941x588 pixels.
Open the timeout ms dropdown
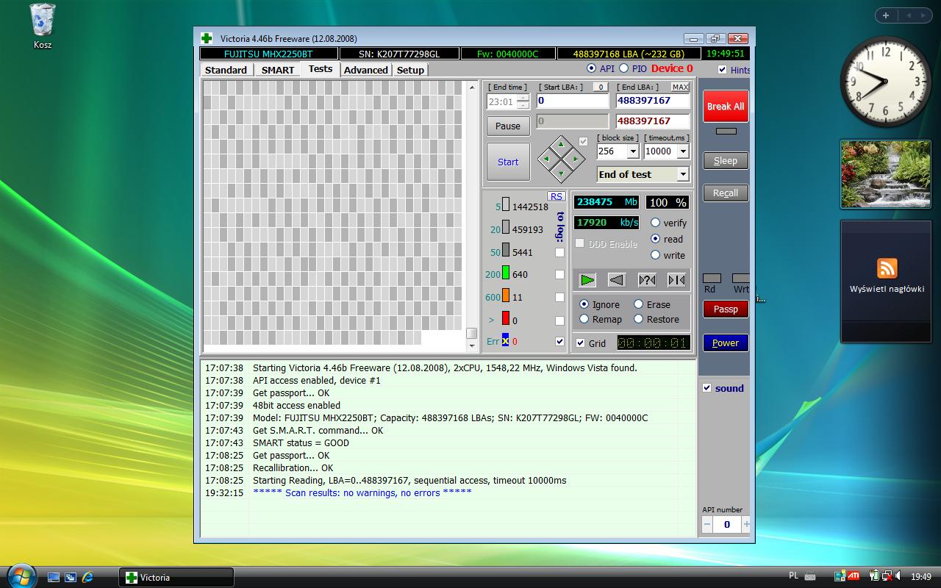coord(683,151)
